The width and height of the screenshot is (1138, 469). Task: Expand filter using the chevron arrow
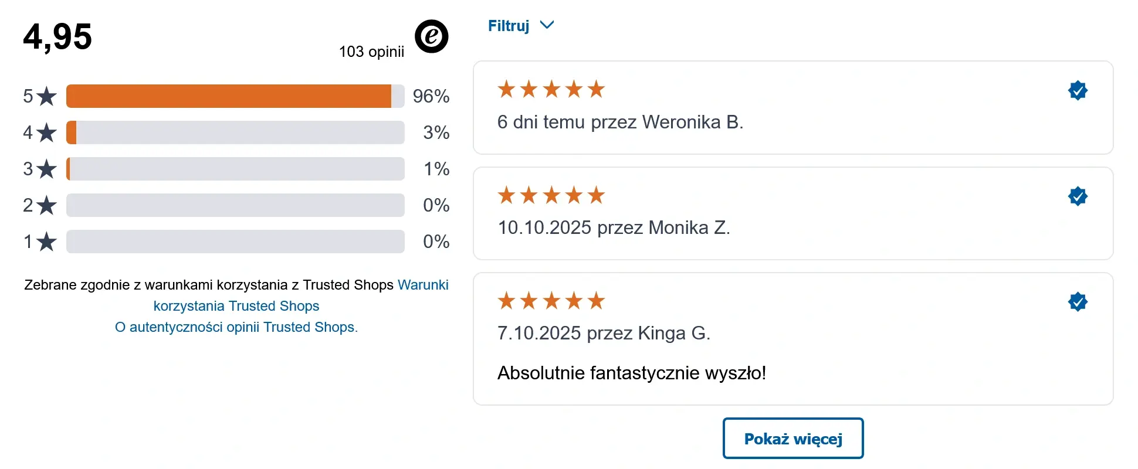click(547, 25)
